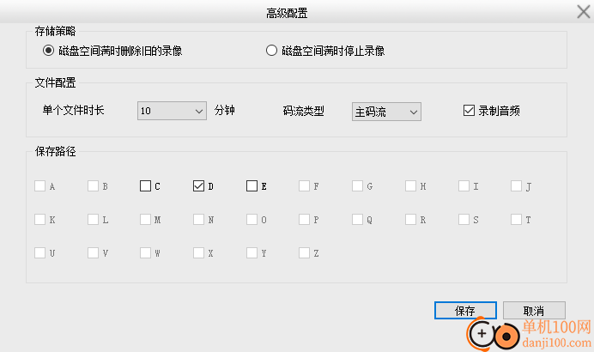Viewport: 594px width, 352px height.
Task: Click the 文件配置 group title
Action: pos(55,82)
